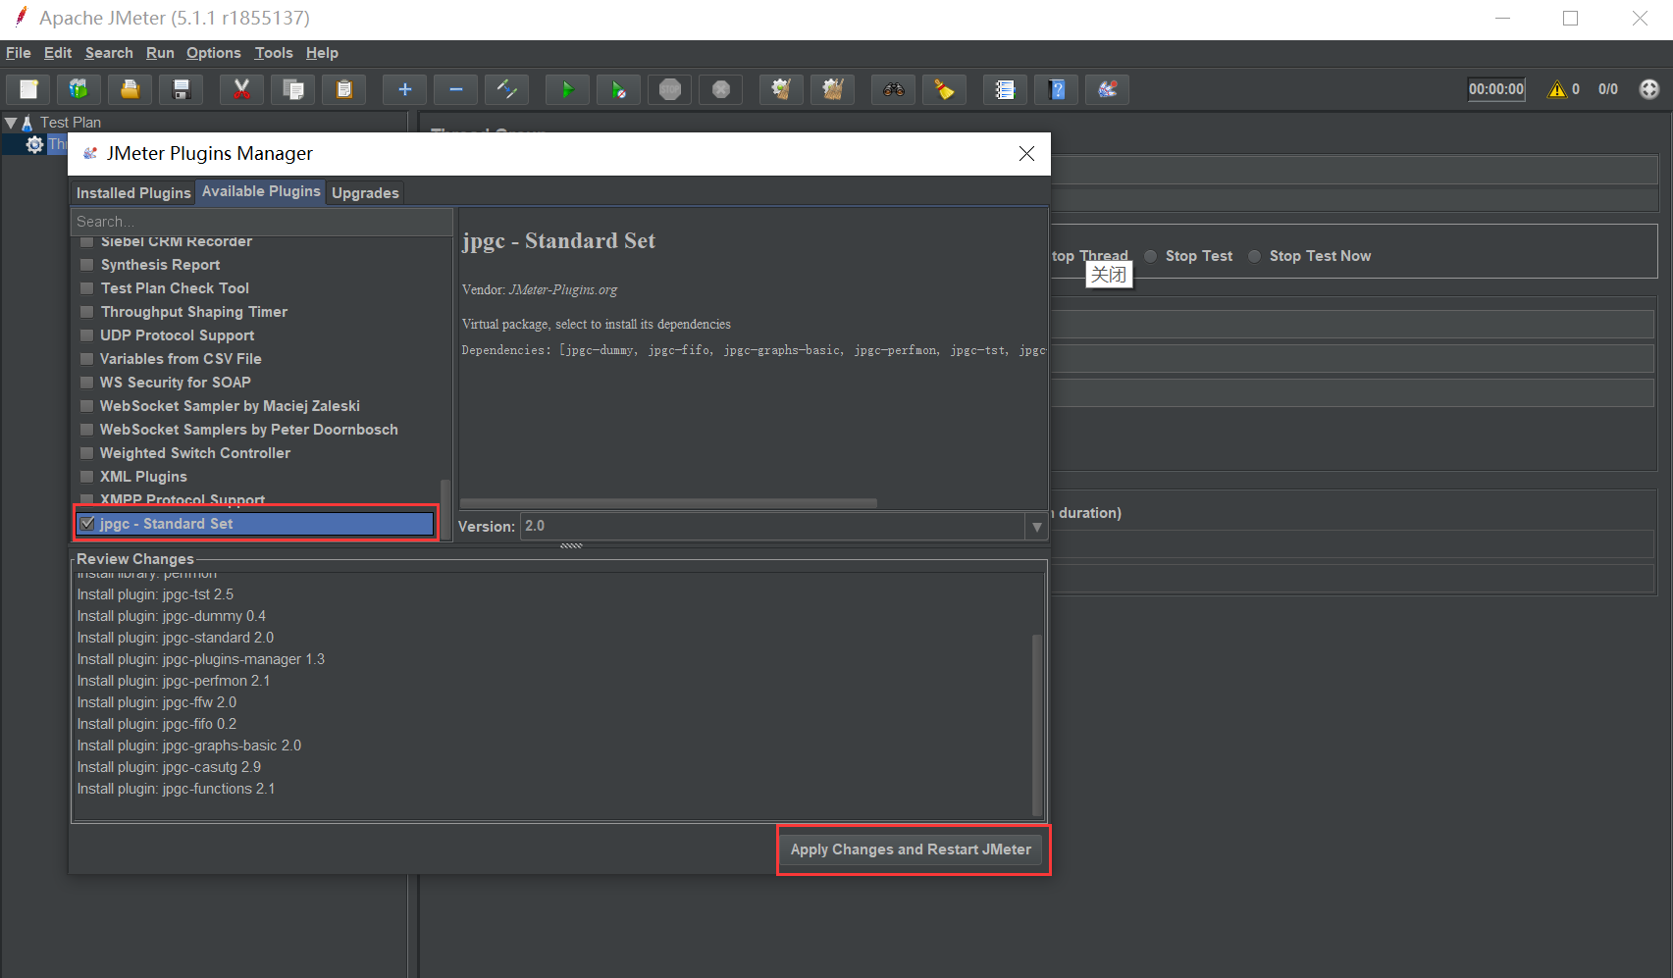This screenshot has width=1673, height=978.
Task: Click the Clear results broom icon
Action: [x=781, y=89]
